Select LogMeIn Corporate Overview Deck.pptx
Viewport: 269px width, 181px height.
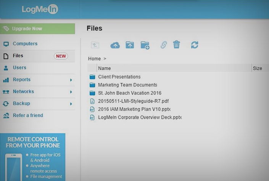[140, 117]
